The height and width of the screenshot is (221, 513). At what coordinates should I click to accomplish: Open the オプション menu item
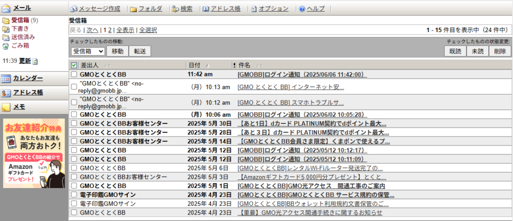point(274,9)
